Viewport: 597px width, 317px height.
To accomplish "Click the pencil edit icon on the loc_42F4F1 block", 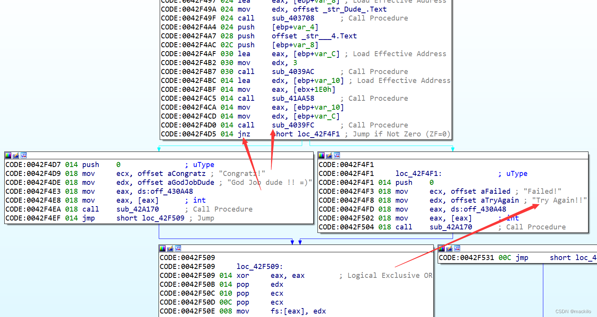I will 329,155.
